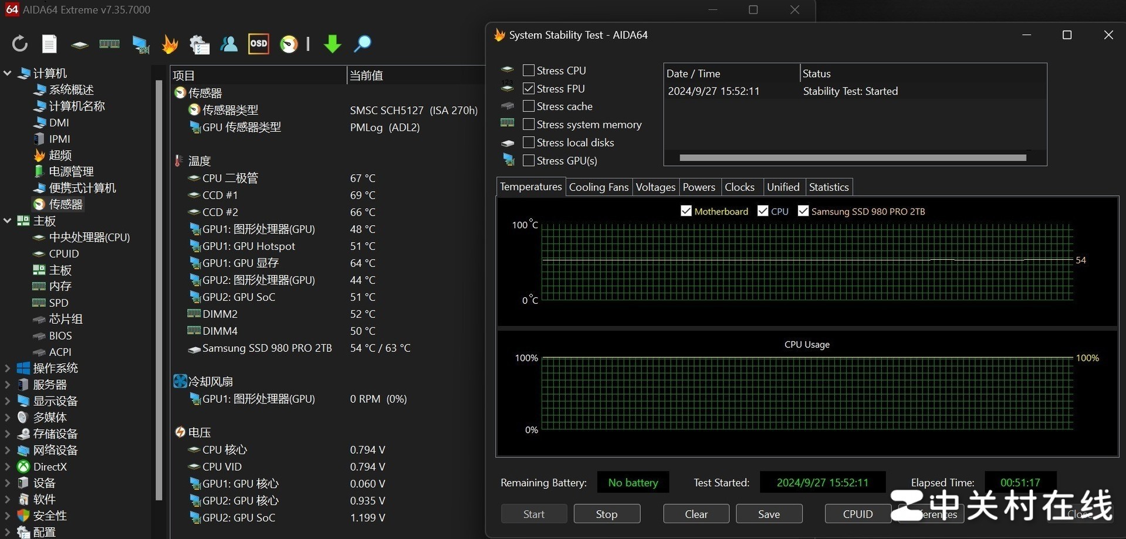Enable Stress system memory checkbox
Viewport: 1126px width, 539px height.
coord(529,124)
